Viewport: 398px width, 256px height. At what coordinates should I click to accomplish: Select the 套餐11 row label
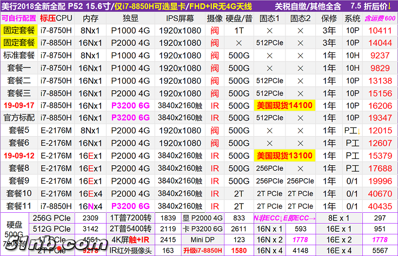pyautogui.click(x=19, y=206)
